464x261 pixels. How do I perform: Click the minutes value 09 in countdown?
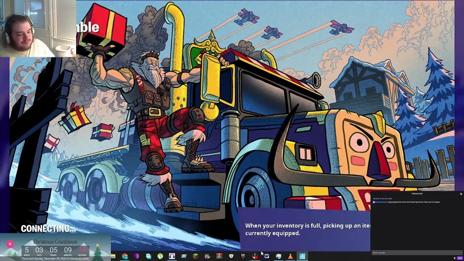tap(68, 250)
